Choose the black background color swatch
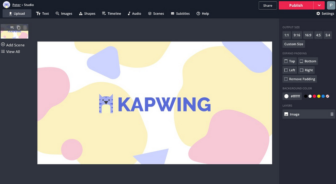Viewport: 336px width, 184px height. click(306, 96)
